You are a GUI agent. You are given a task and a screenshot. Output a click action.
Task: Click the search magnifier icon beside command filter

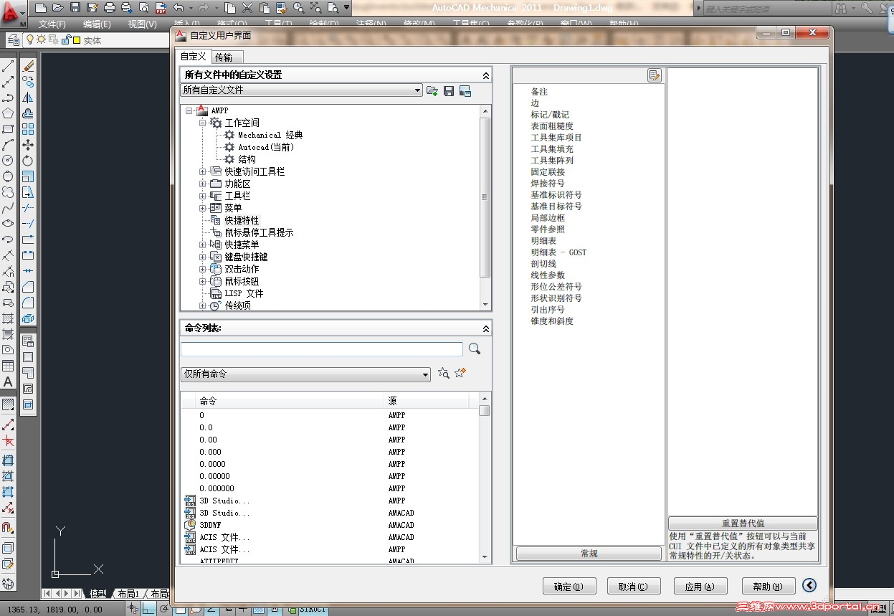click(474, 349)
